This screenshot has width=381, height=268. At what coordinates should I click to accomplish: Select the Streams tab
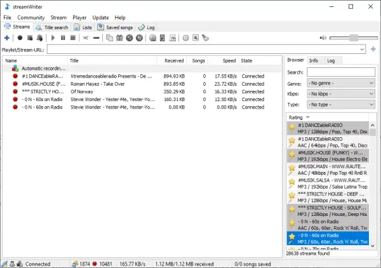(17, 27)
